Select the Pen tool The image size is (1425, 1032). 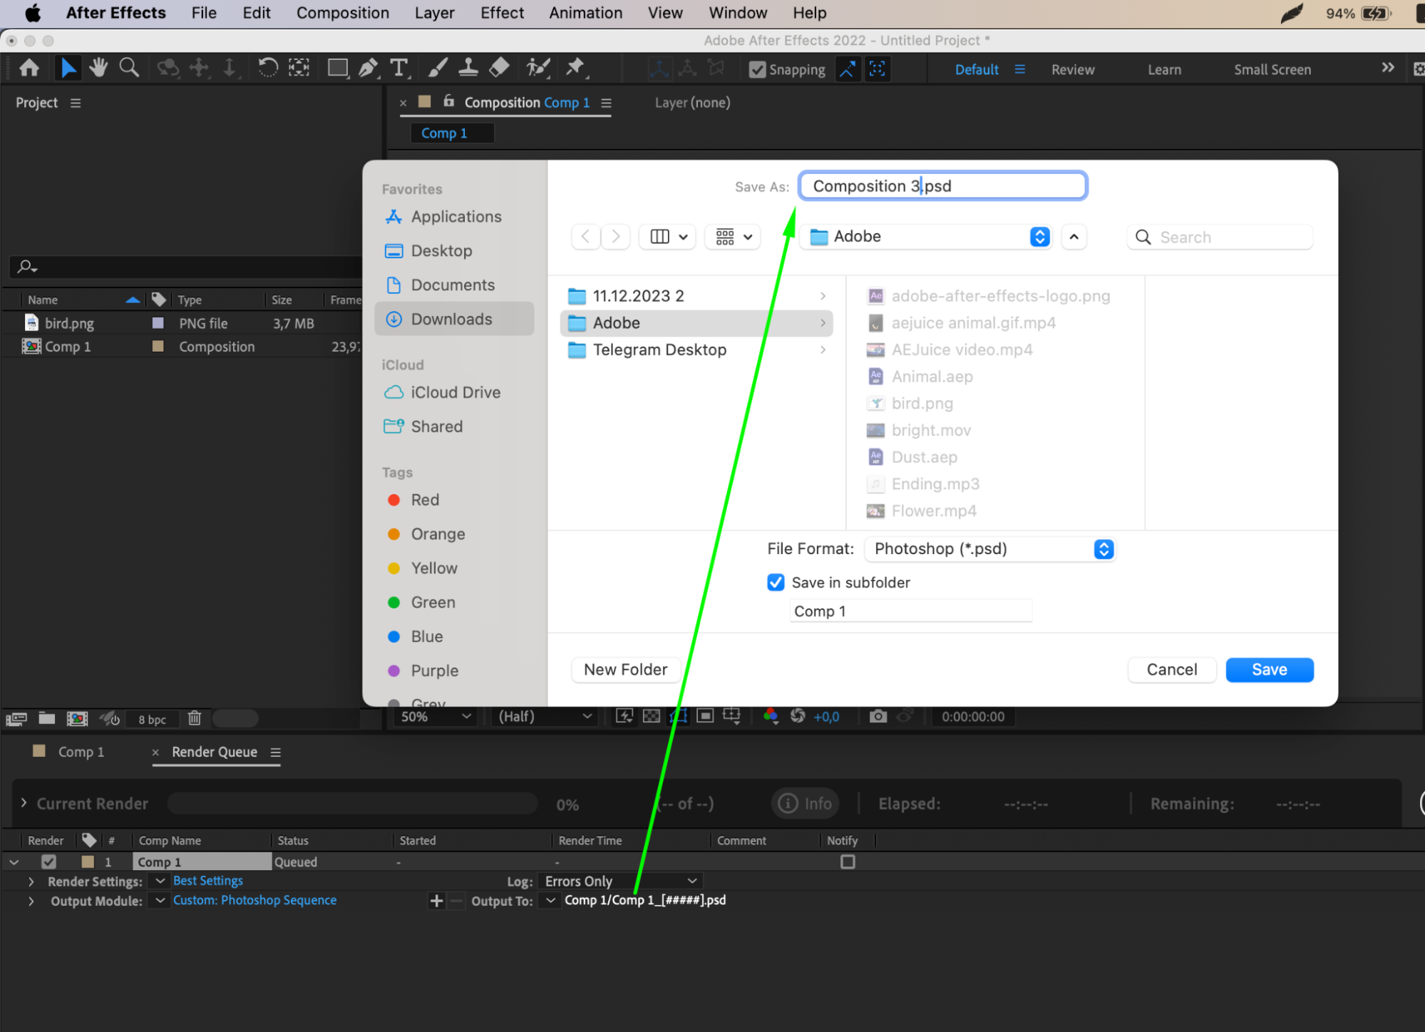[x=368, y=68]
